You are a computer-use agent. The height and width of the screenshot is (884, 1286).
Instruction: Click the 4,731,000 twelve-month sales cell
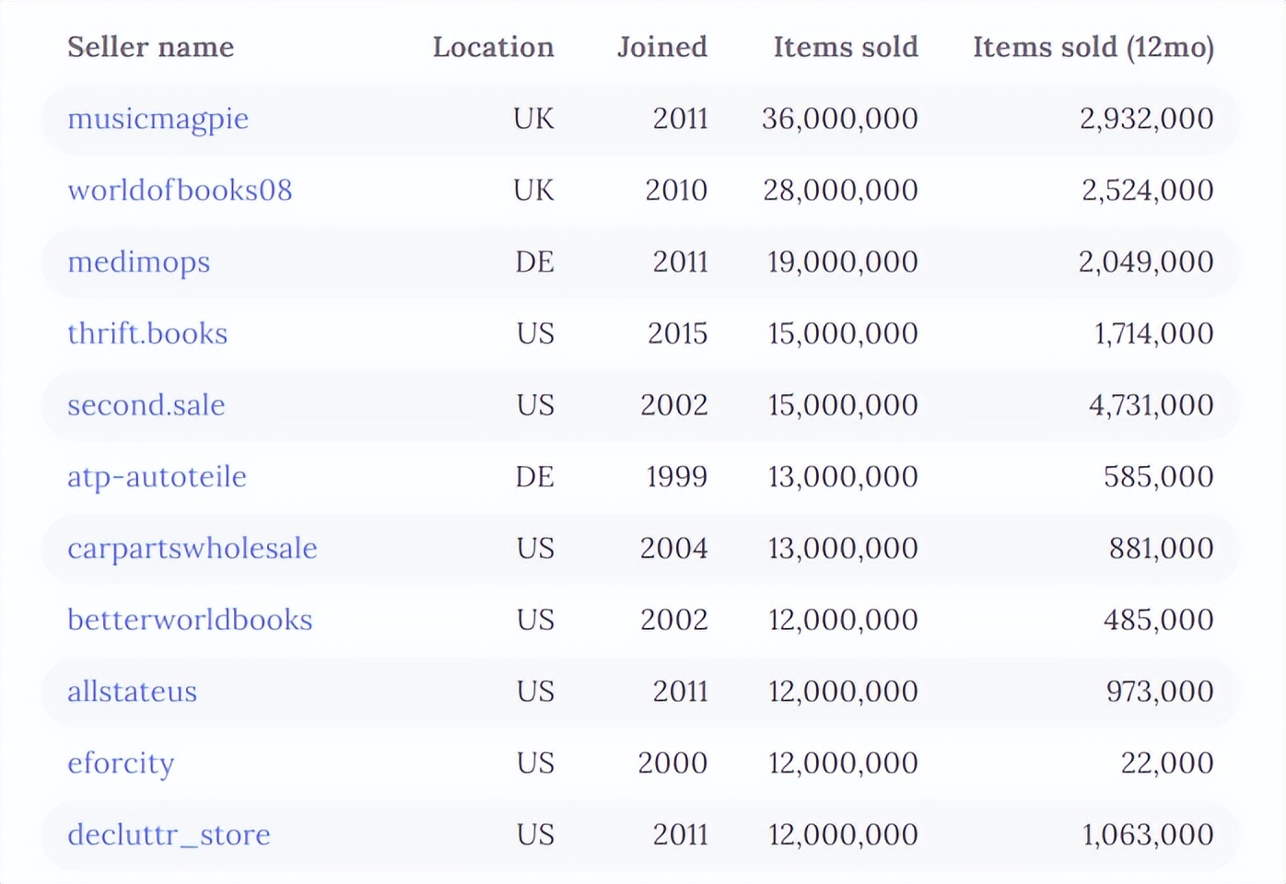pyautogui.click(x=1151, y=405)
